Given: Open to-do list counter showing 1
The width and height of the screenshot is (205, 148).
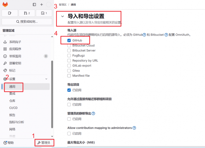Looking at the screenshot, I should click(x=44, y=13).
